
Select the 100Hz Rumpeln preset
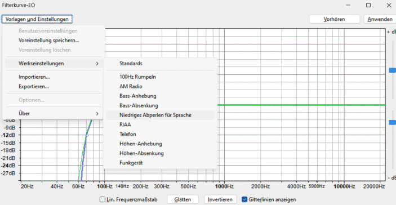pos(160,77)
